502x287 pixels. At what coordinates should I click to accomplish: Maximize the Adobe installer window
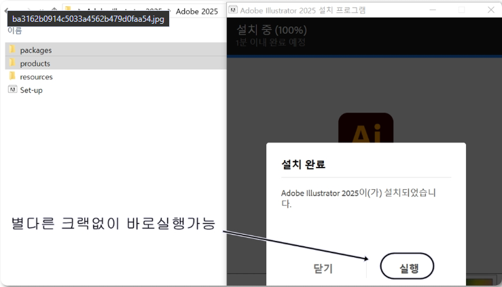[x=461, y=10]
